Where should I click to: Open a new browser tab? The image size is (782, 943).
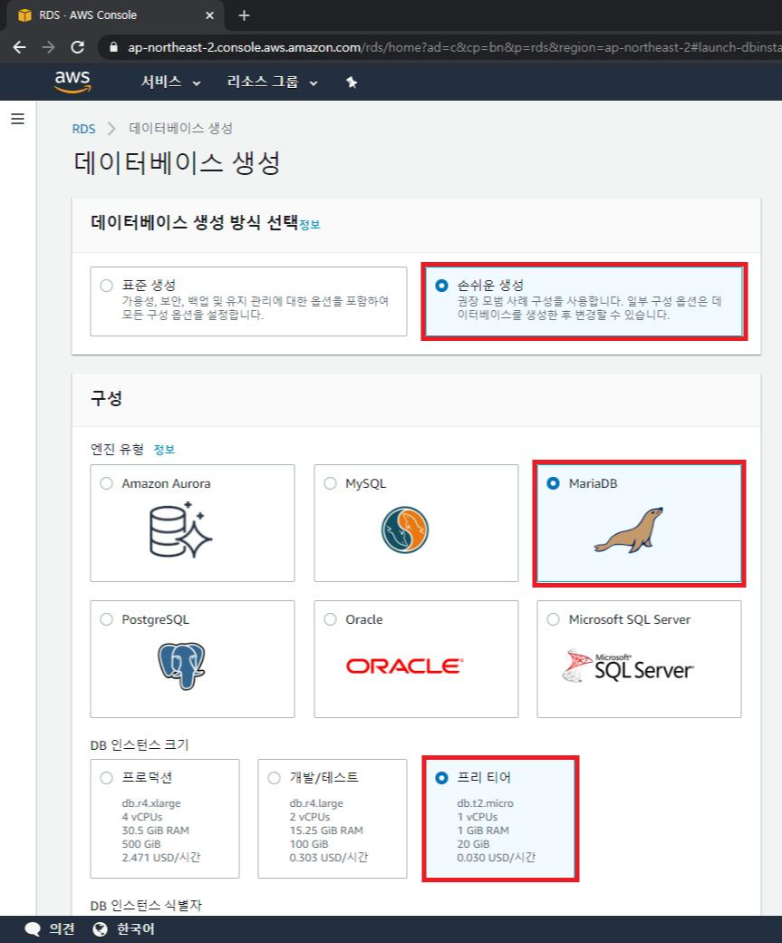tap(244, 15)
